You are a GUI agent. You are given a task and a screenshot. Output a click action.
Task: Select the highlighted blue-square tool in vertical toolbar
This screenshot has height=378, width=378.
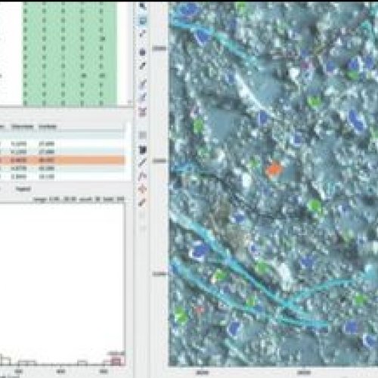[143, 20]
